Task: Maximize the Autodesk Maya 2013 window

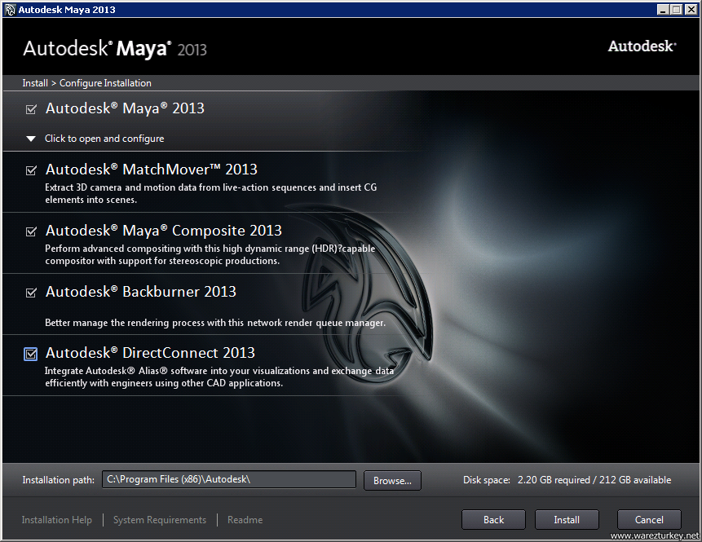Action: pyautogui.click(x=677, y=10)
